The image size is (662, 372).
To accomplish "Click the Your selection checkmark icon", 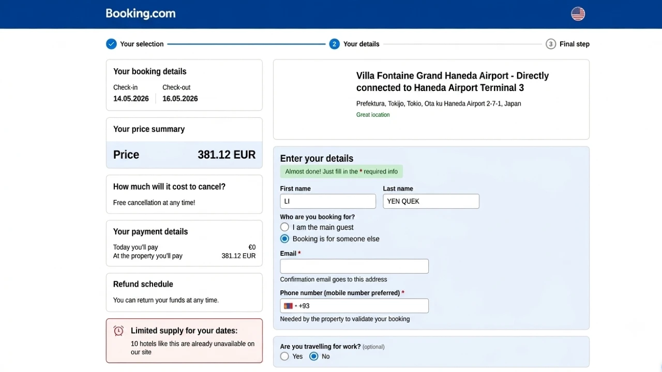I will (x=111, y=44).
